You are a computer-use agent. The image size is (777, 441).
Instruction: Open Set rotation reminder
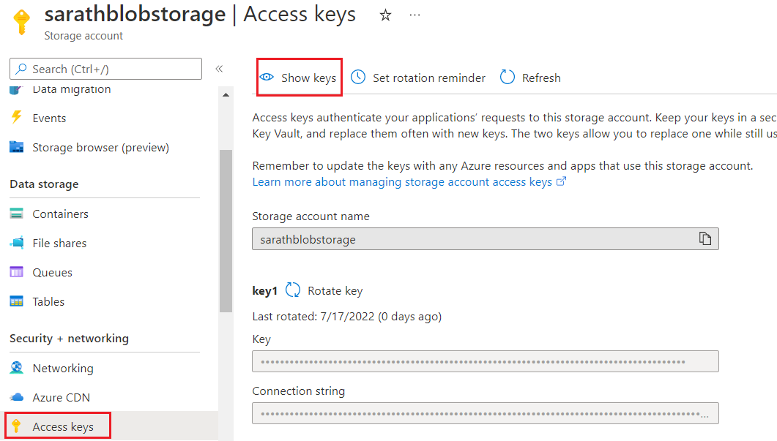click(x=418, y=78)
